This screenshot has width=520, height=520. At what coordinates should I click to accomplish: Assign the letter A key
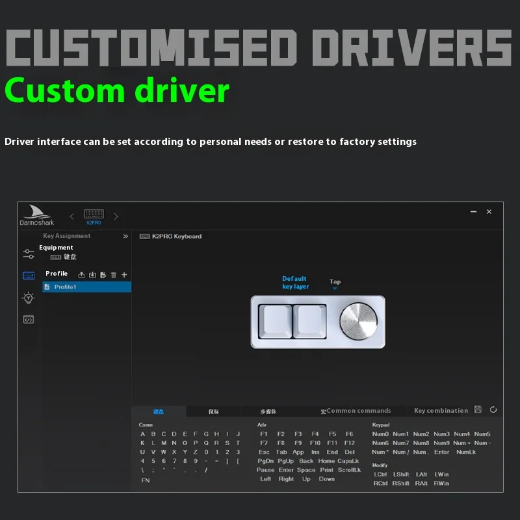coord(142,434)
